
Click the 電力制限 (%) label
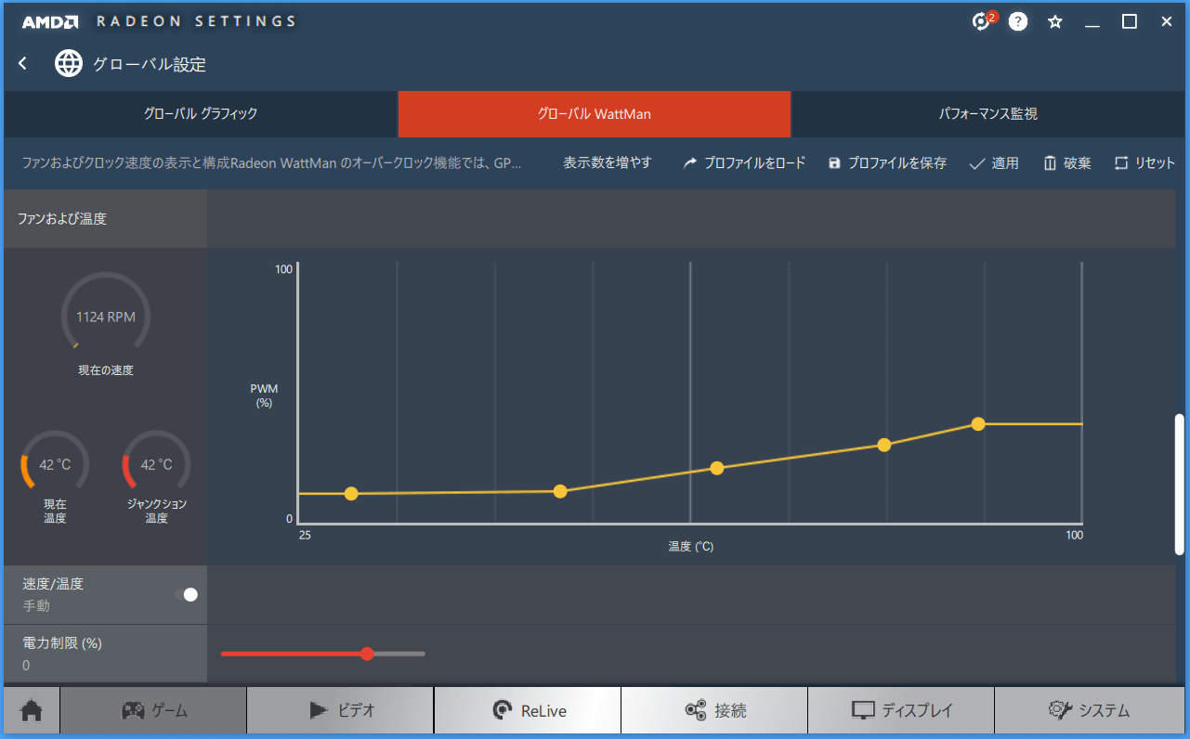[62, 642]
